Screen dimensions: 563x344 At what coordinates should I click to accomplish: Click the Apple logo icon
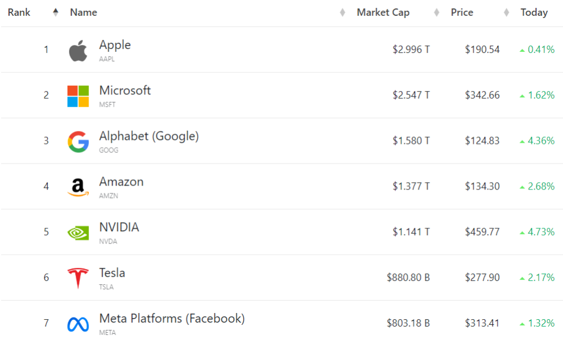pyautogui.click(x=78, y=50)
